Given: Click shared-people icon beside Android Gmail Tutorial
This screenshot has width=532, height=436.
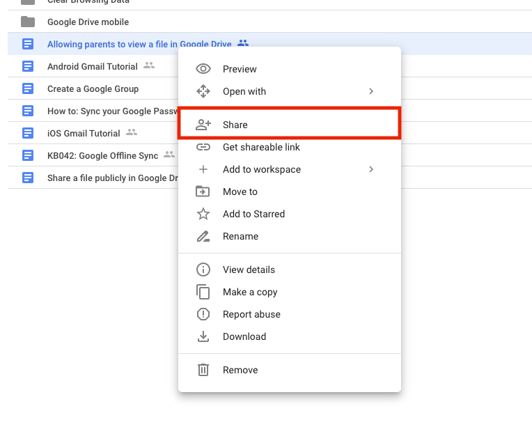Looking at the screenshot, I should 149,65.
